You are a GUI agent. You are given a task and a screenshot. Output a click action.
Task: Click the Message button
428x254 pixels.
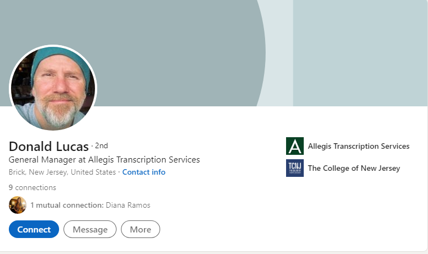[90, 229]
